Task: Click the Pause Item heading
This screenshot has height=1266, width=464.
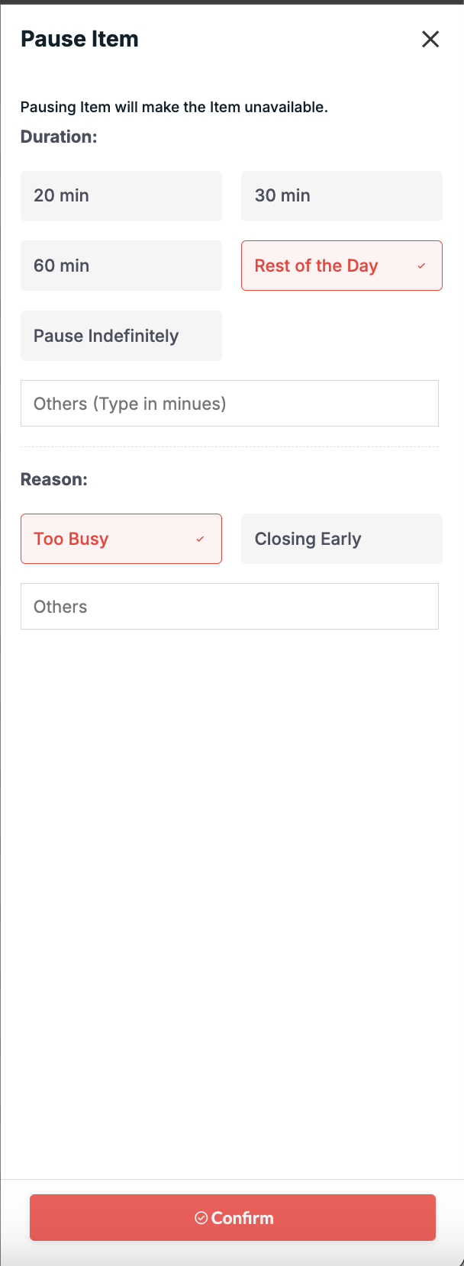Action: pos(79,39)
